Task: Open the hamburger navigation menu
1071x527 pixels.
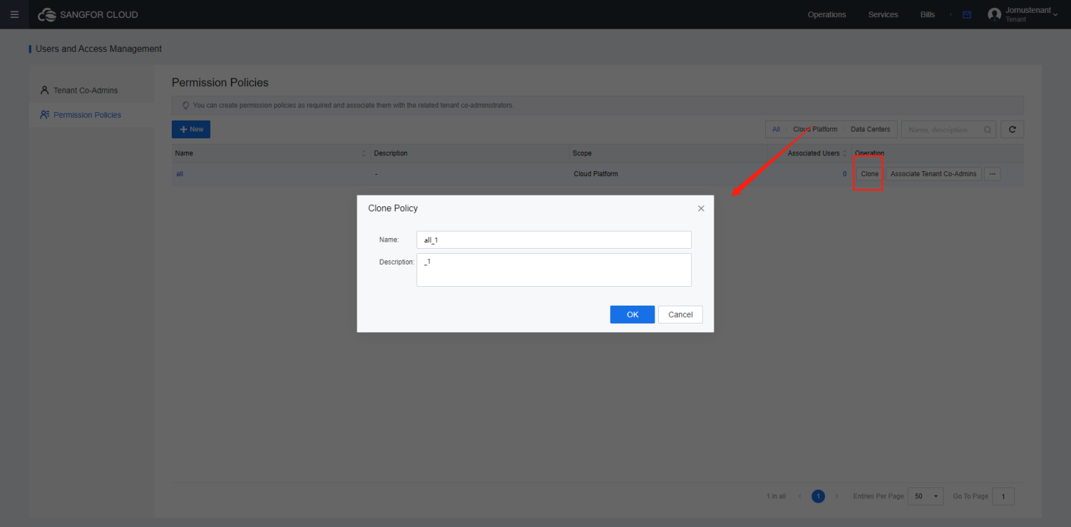Action: tap(14, 14)
